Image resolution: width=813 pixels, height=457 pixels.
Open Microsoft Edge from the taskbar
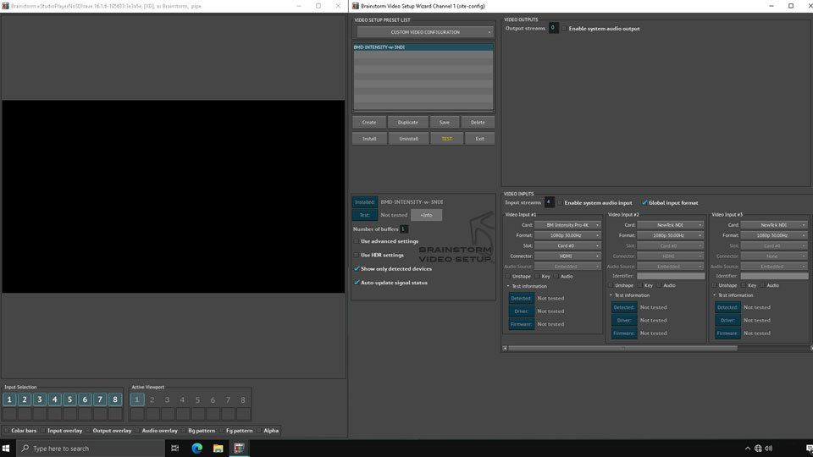[x=196, y=448]
